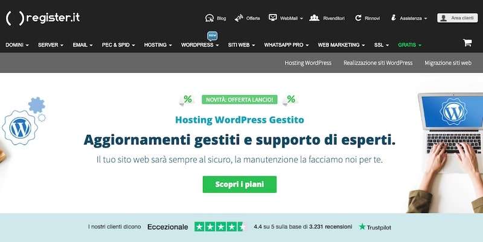Expand the DOMINI menu
Viewport: 483px width, 242px height.
(x=18, y=45)
